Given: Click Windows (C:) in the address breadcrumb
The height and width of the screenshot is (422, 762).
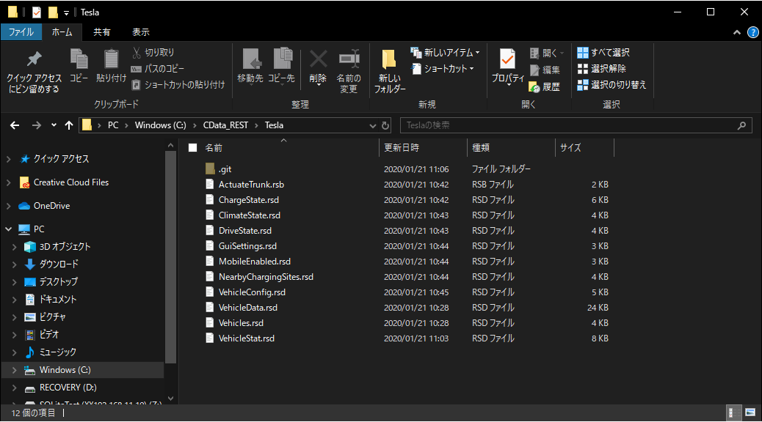Looking at the screenshot, I should click(160, 125).
